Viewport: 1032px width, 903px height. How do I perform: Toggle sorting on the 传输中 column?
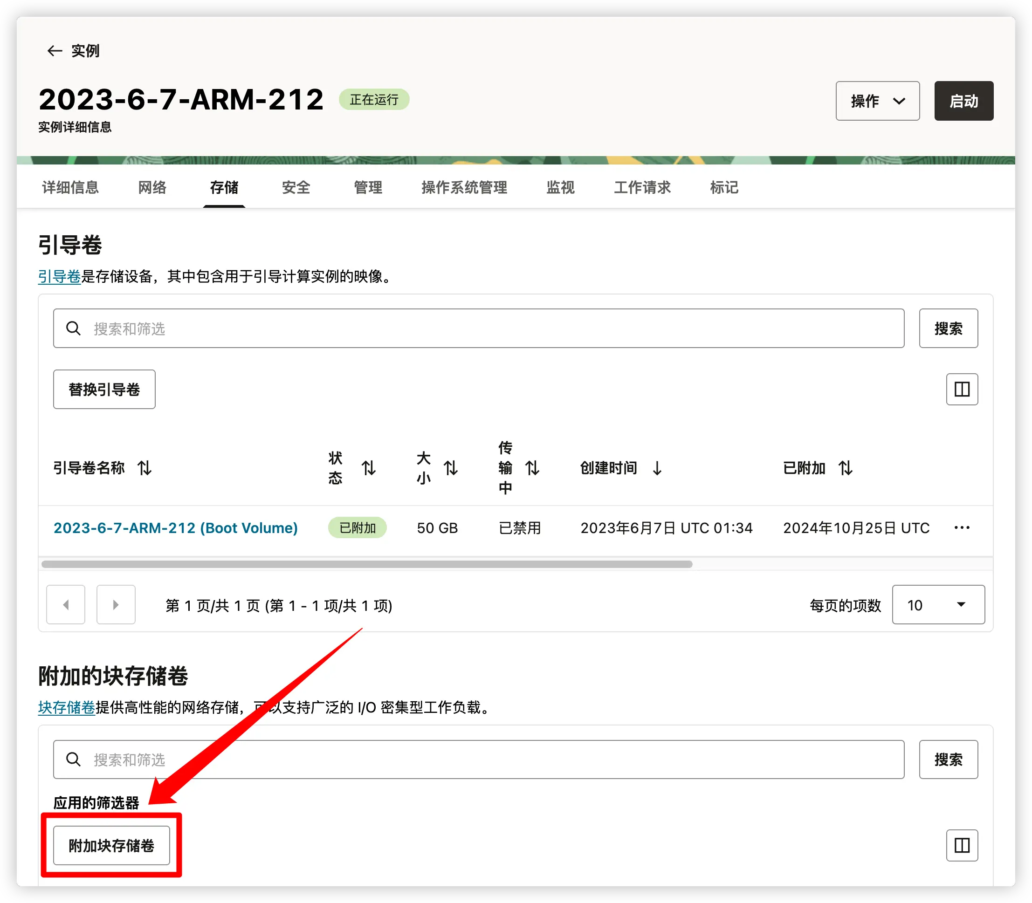coord(533,468)
